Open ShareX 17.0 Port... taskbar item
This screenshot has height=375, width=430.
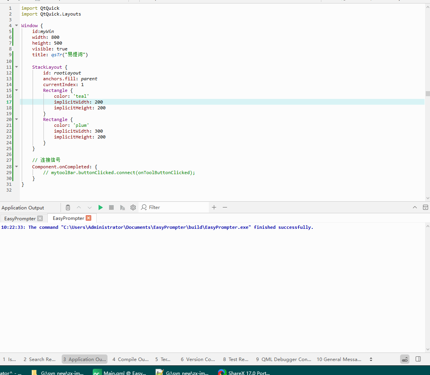(244, 373)
